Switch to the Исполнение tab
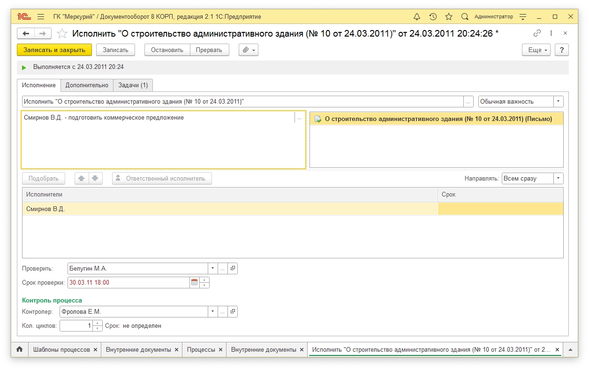This screenshot has height=370, width=589. coord(39,85)
